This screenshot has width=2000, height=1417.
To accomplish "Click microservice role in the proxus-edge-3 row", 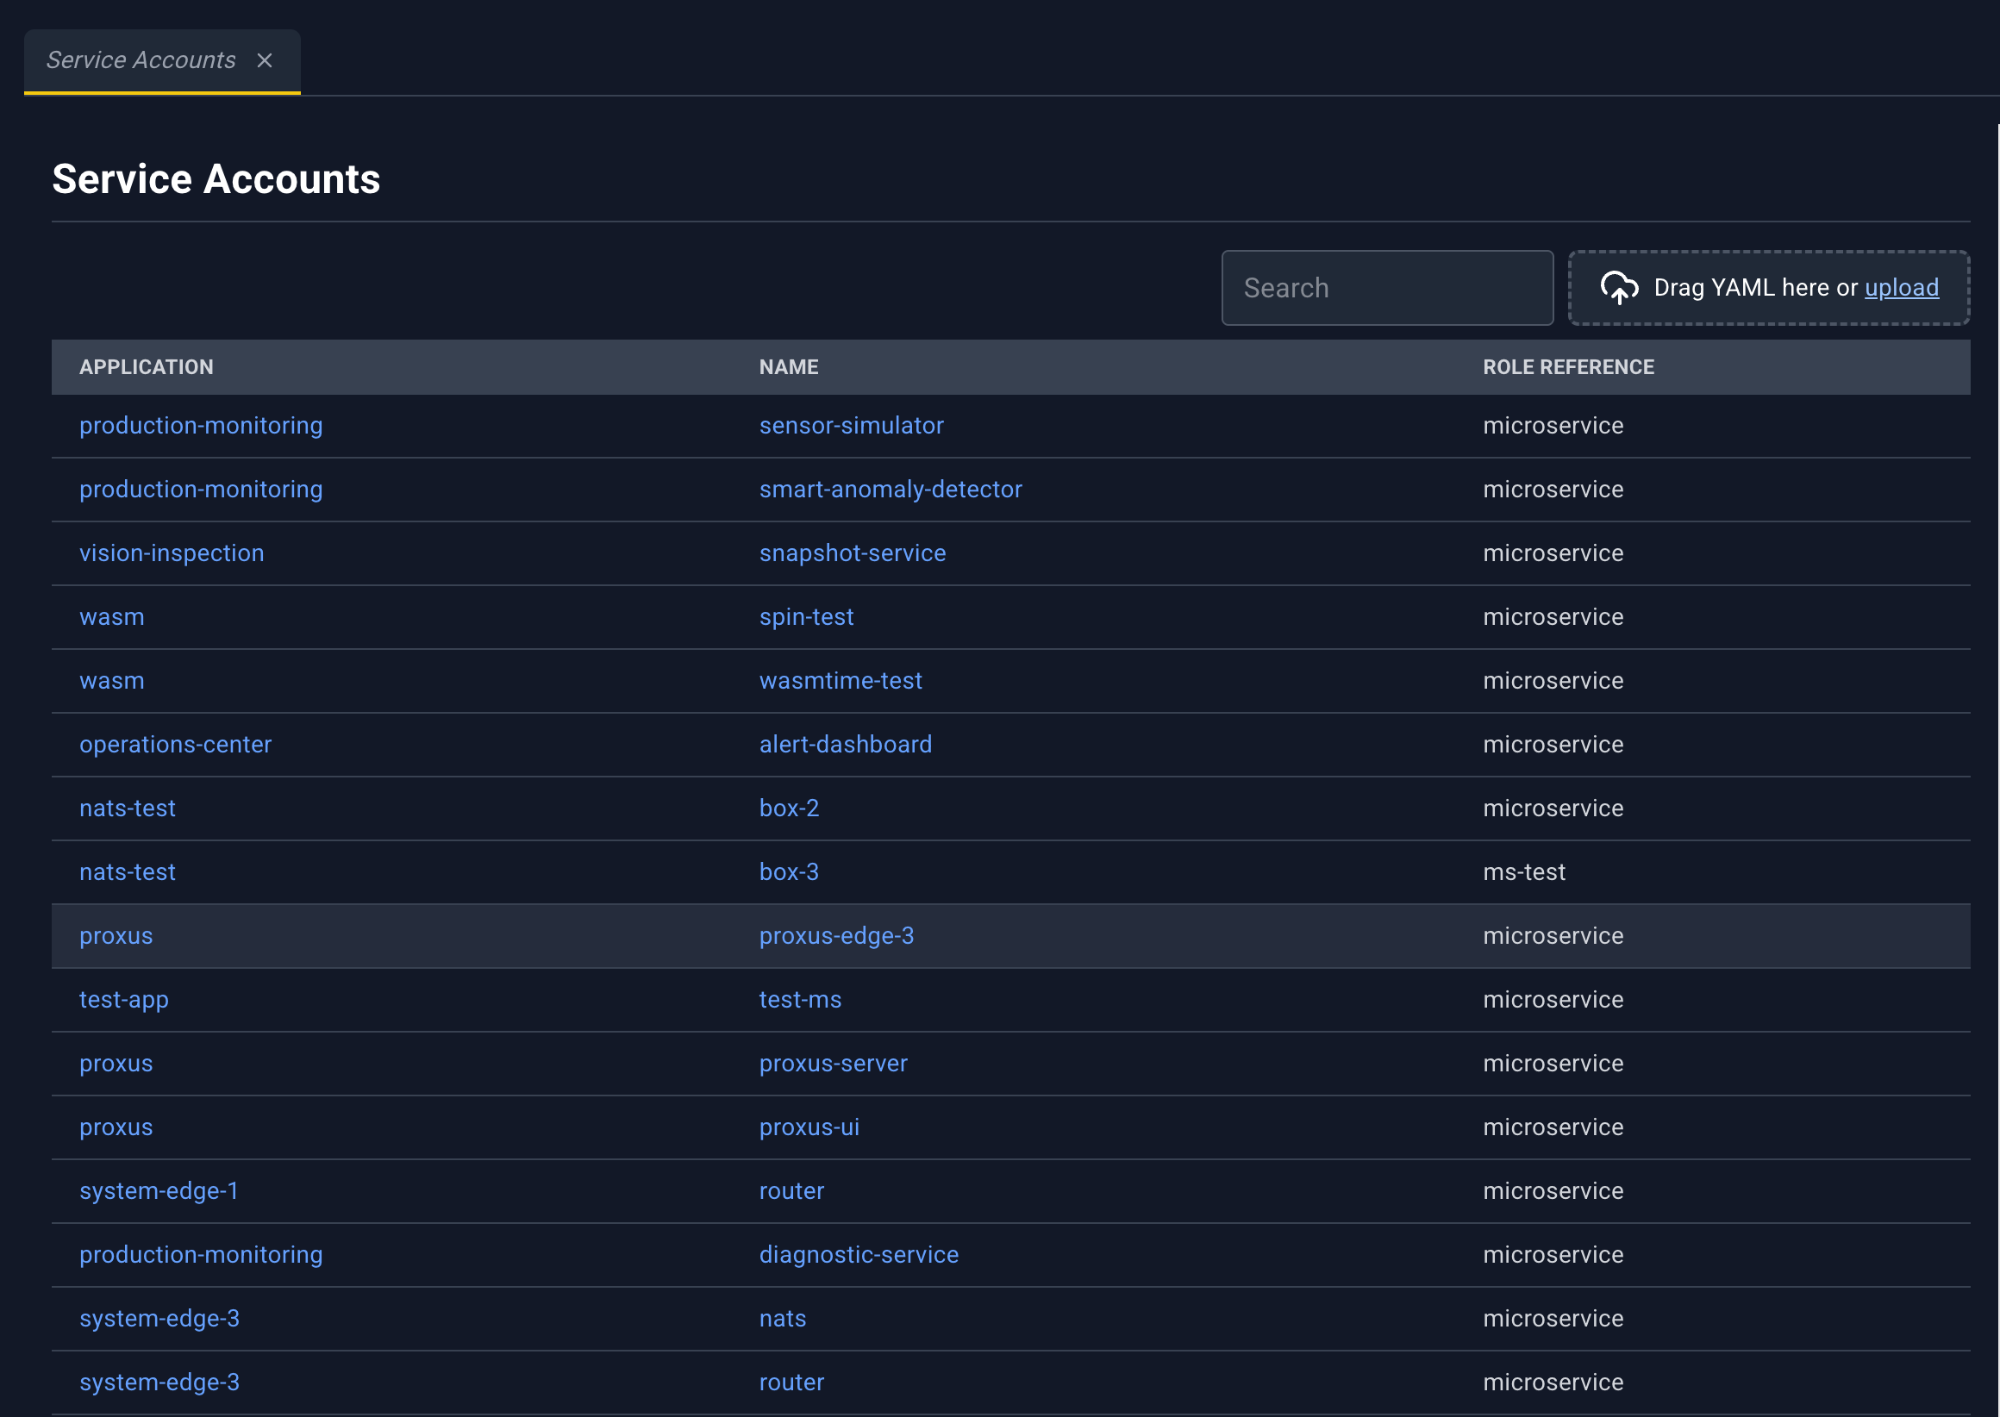I will point(1553,935).
